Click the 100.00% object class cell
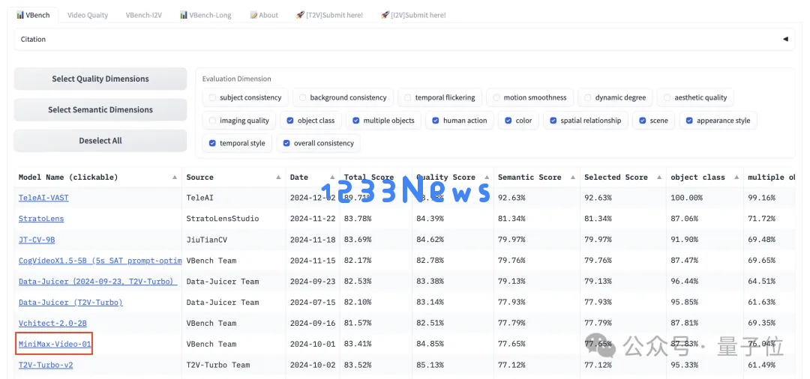The image size is (810, 379). 686,198
